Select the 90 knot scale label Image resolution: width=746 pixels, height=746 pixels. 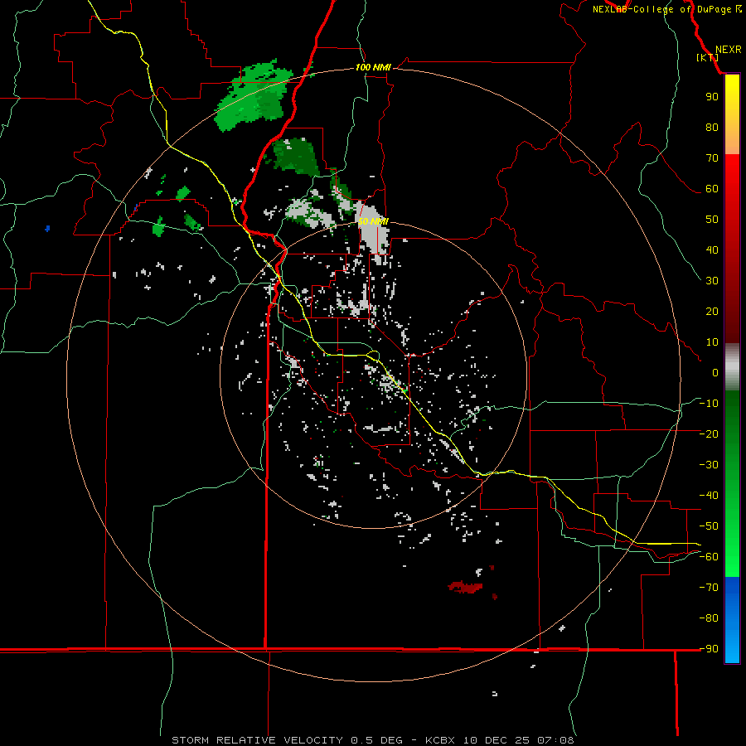(712, 97)
